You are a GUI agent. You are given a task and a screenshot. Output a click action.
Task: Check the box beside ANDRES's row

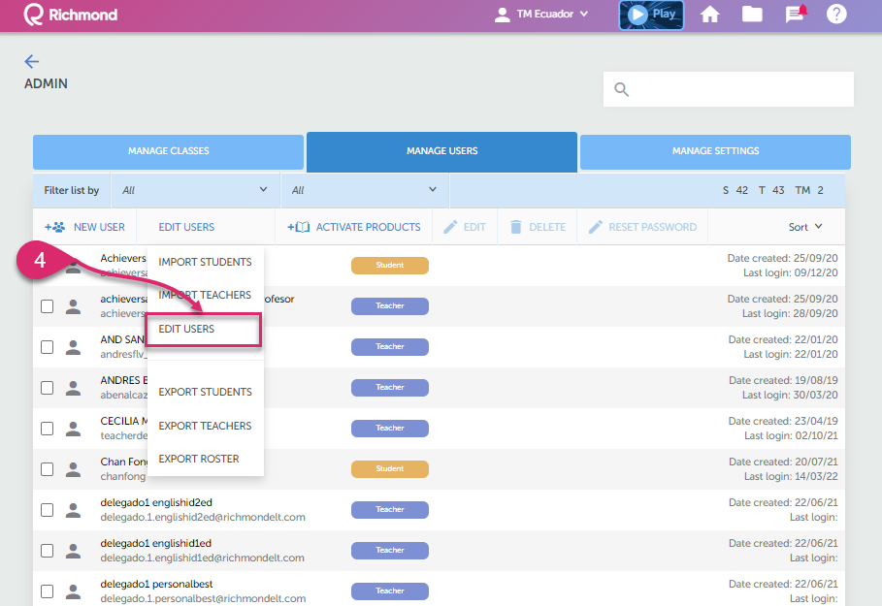[47, 388]
